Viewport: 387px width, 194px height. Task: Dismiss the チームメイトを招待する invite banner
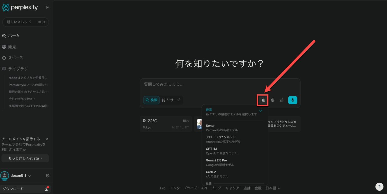point(47,139)
